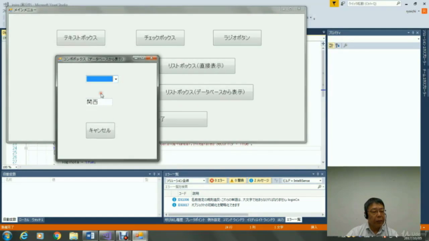Click the clear filter icon in error list
The width and height of the screenshot is (429, 241).
tap(276, 181)
